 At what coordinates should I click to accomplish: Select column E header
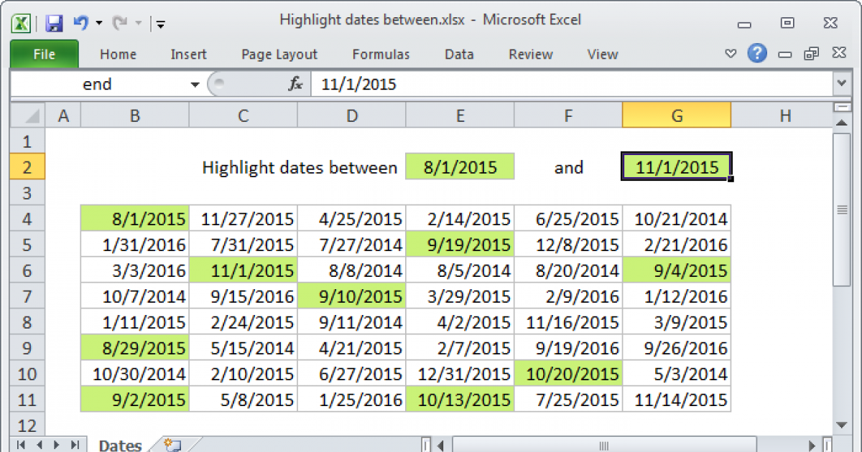point(460,115)
